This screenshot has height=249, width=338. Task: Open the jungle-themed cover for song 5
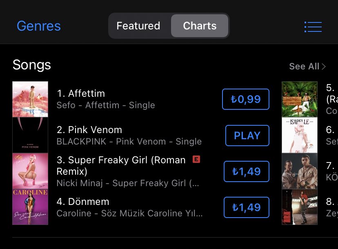(x=300, y=99)
